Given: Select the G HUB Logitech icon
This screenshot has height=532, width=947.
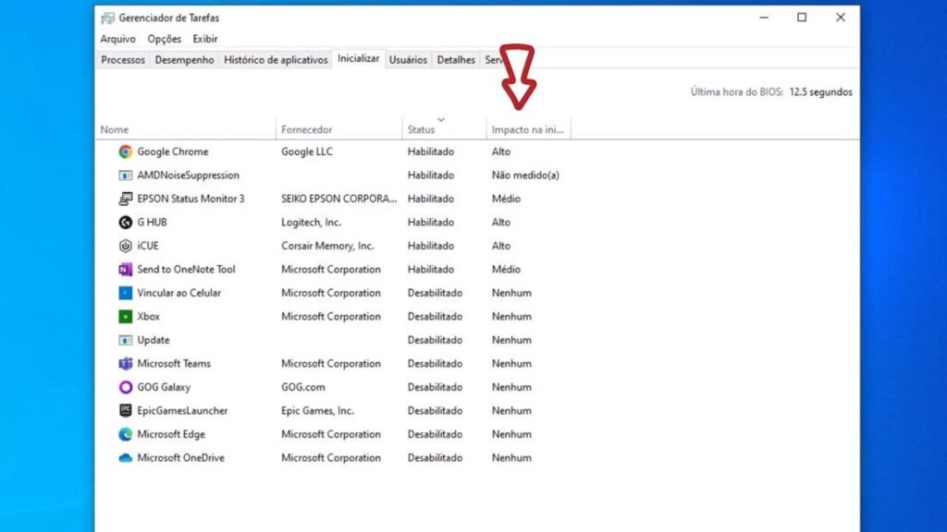Looking at the screenshot, I should coord(125,222).
